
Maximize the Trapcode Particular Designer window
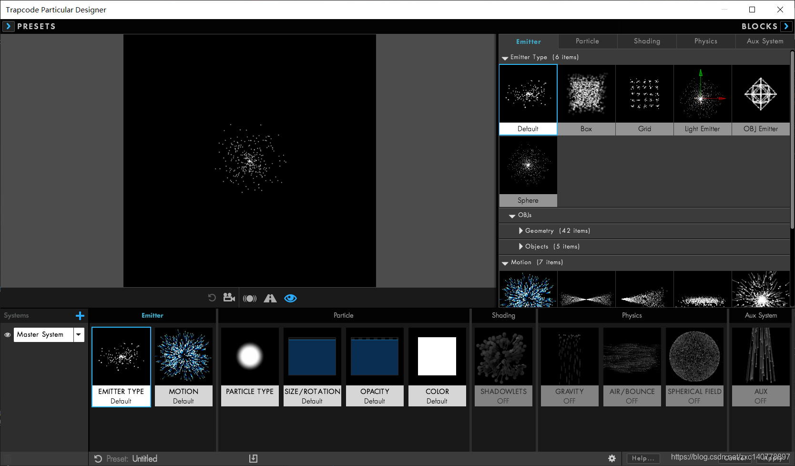click(752, 10)
